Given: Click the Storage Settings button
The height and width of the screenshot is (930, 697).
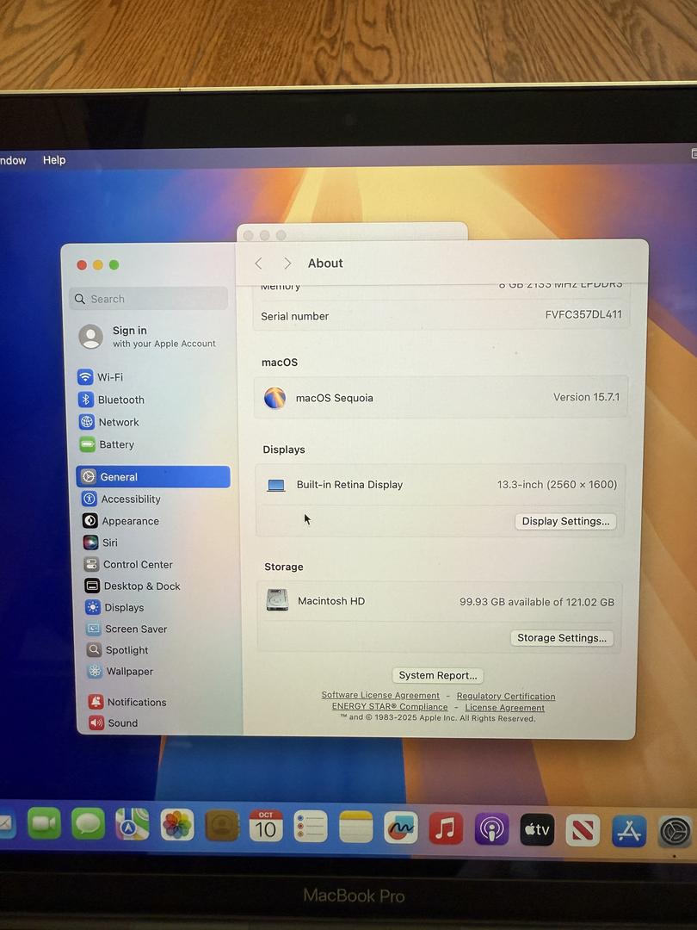Looking at the screenshot, I should point(563,638).
